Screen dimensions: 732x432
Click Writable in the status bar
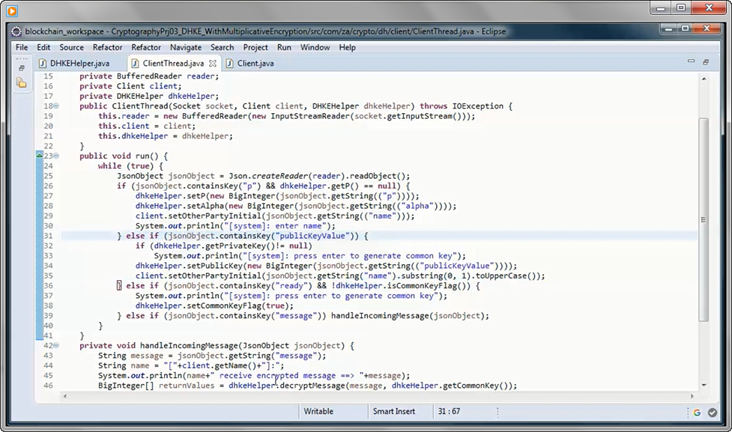[x=318, y=411]
